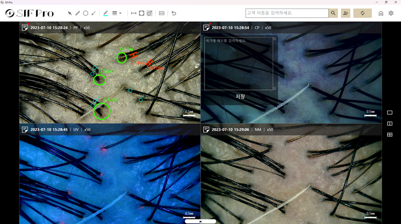Switch to two-panel layout view
Image resolution: width=401 pixels, height=224 pixels.
[x=390, y=124]
